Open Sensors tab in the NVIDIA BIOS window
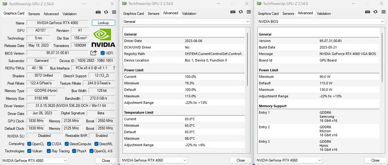The image size is (388, 165). pyautogui.click(x=288, y=14)
